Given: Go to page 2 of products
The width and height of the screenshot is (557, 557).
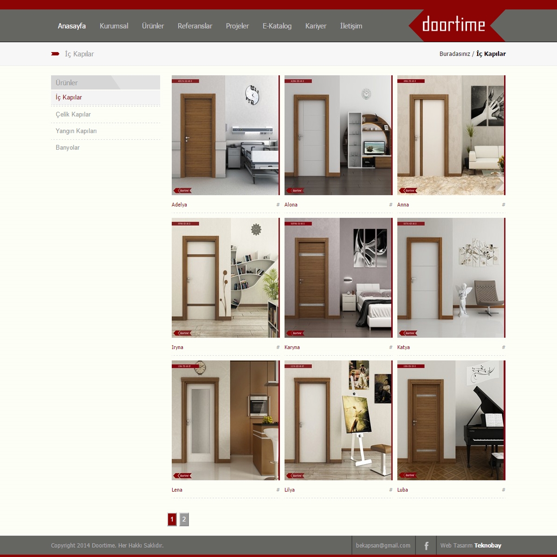Looking at the screenshot, I should click(184, 519).
